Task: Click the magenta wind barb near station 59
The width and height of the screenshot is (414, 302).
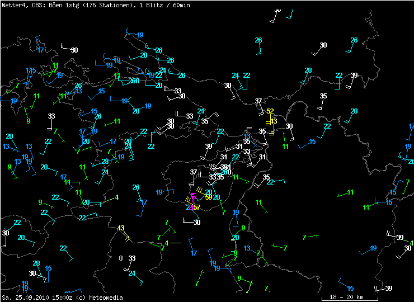Action: point(192,196)
